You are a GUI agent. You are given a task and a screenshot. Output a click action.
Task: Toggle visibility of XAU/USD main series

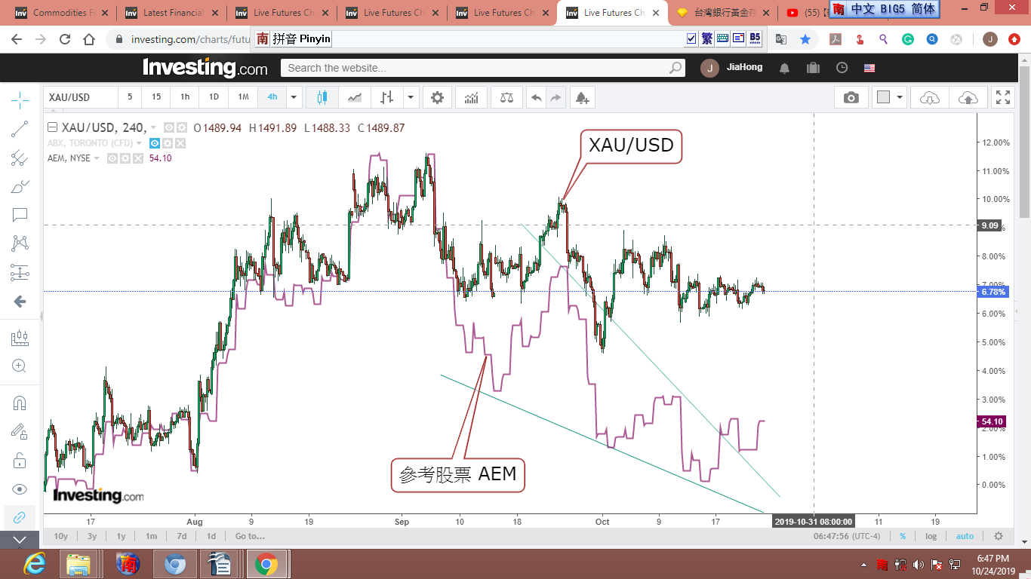(x=169, y=128)
